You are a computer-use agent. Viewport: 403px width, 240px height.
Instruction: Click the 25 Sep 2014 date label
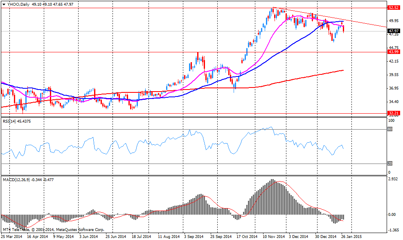coord(221,236)
